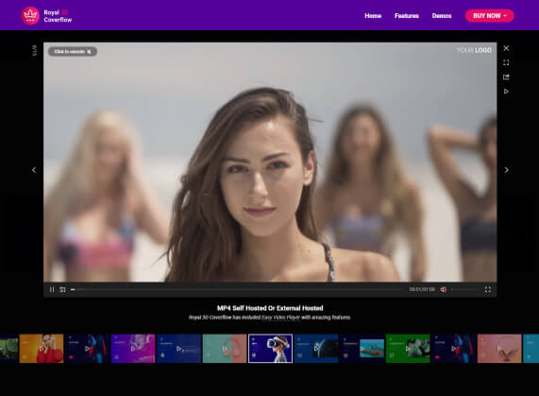The image size is (539, 396).
Task: Toggle lightbox fullscreen icon below the X
Action: pyautogui.click(x=506, y=62)
